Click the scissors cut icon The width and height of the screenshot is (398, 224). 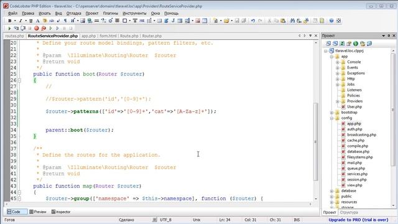coord(269,21)
